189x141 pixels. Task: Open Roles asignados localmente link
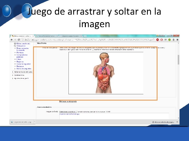click(22, 49)
